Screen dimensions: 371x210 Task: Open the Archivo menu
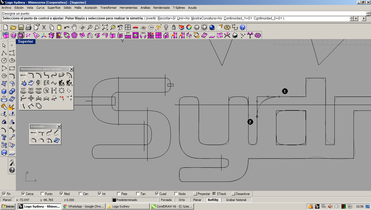(7, 8)
